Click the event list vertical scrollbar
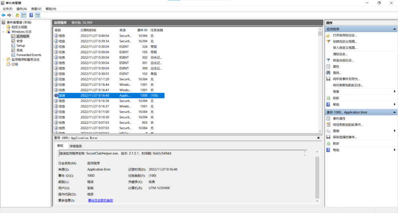 pyautogui.click(x=320, y=79)
